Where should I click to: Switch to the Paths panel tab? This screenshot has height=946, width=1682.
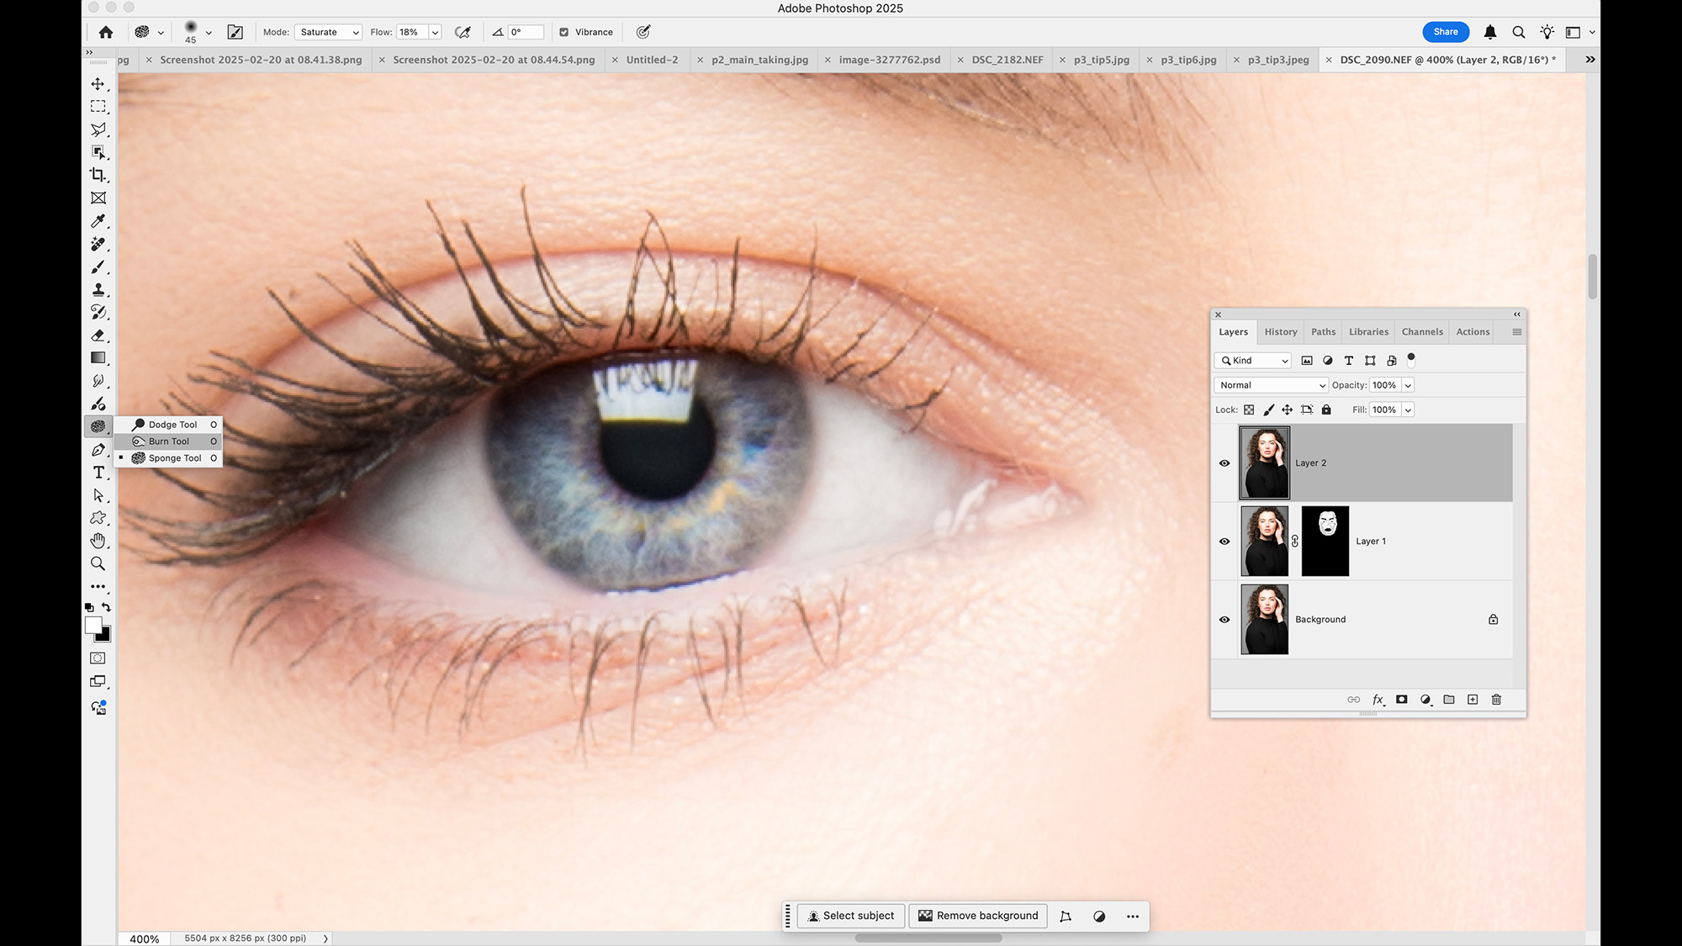[1323, 332]
